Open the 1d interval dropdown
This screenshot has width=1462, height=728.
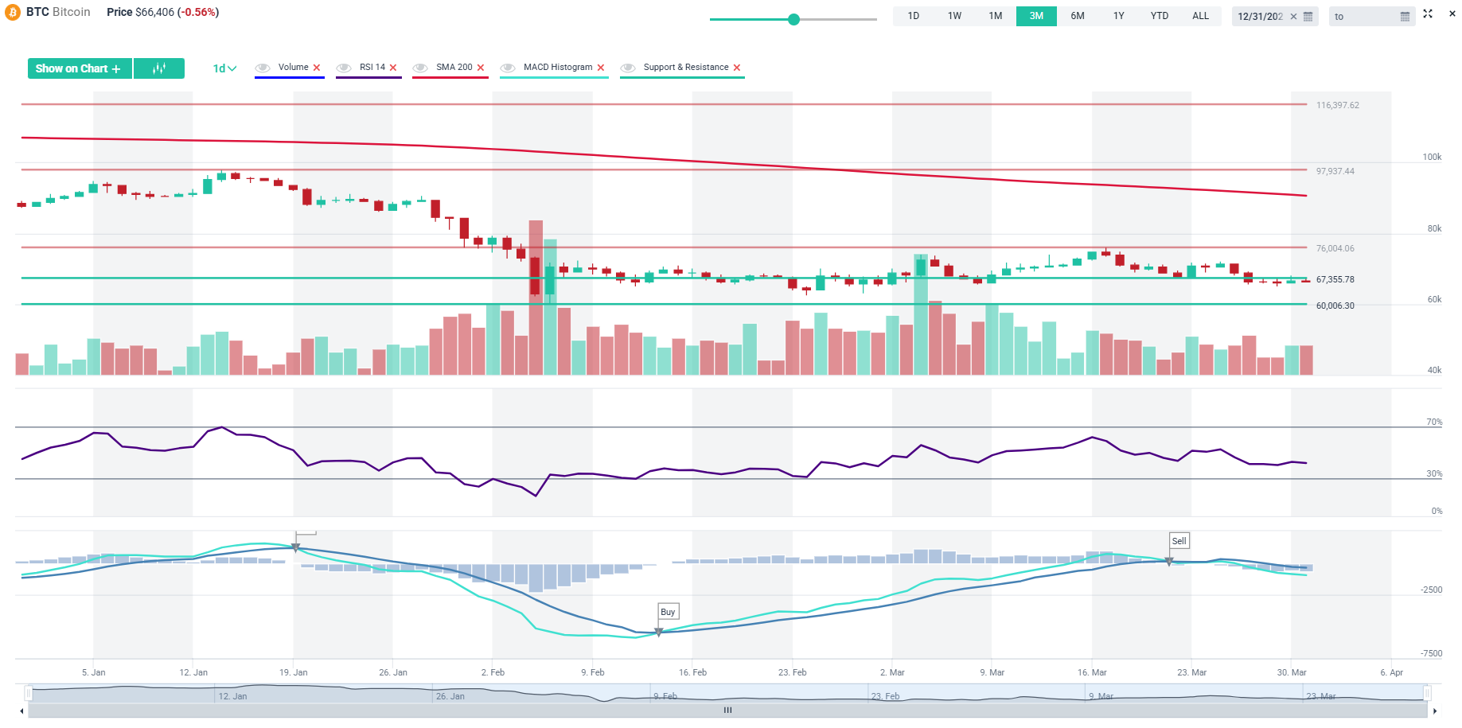[224, 68]
